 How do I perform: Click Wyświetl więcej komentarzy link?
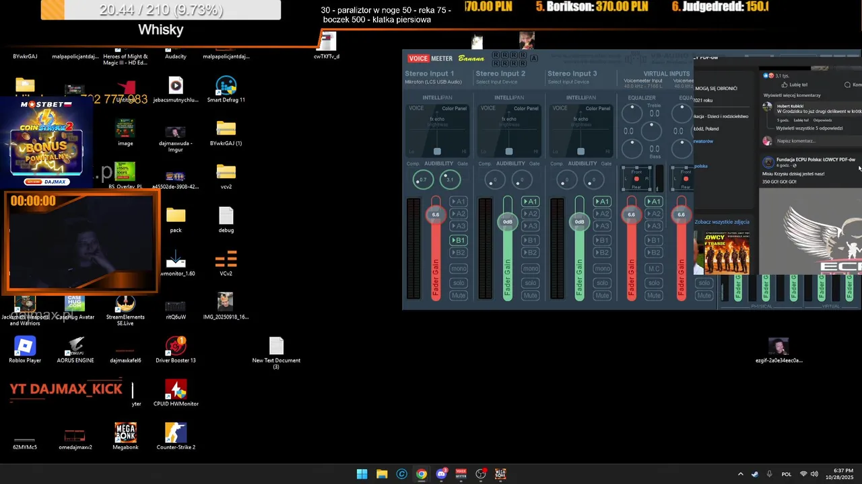[792, 95]
